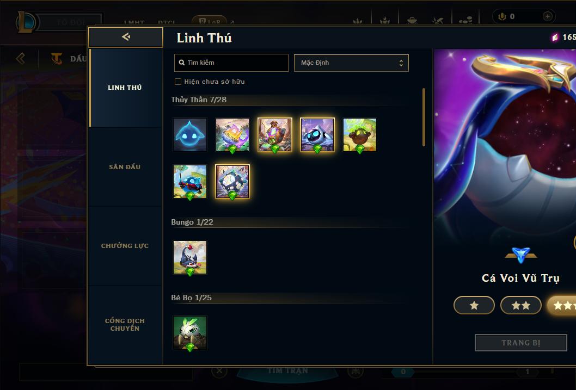Select the two-star tier button
This screenshot has height=390, width=576.
pyautogui.click(x=521, y=305)
